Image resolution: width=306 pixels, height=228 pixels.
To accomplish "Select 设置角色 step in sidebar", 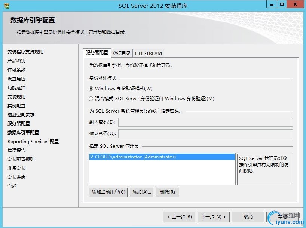I will [x=16, y=79].
